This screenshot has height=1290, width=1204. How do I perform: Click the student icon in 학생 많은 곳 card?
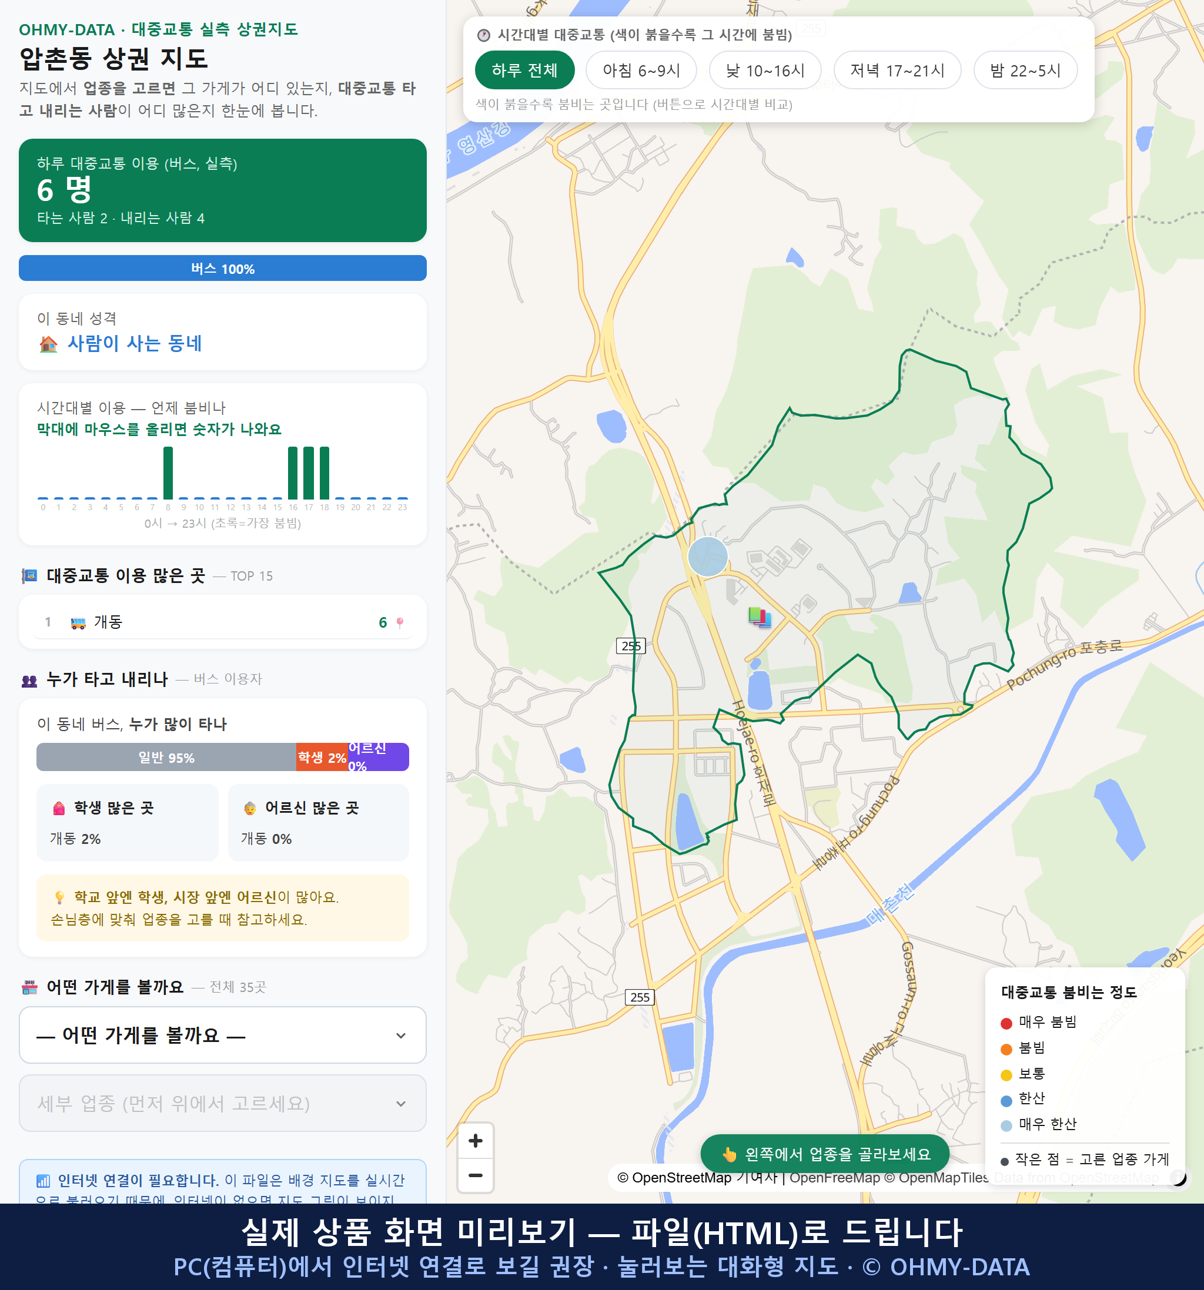pyautogui.click(x=58, y=808)
